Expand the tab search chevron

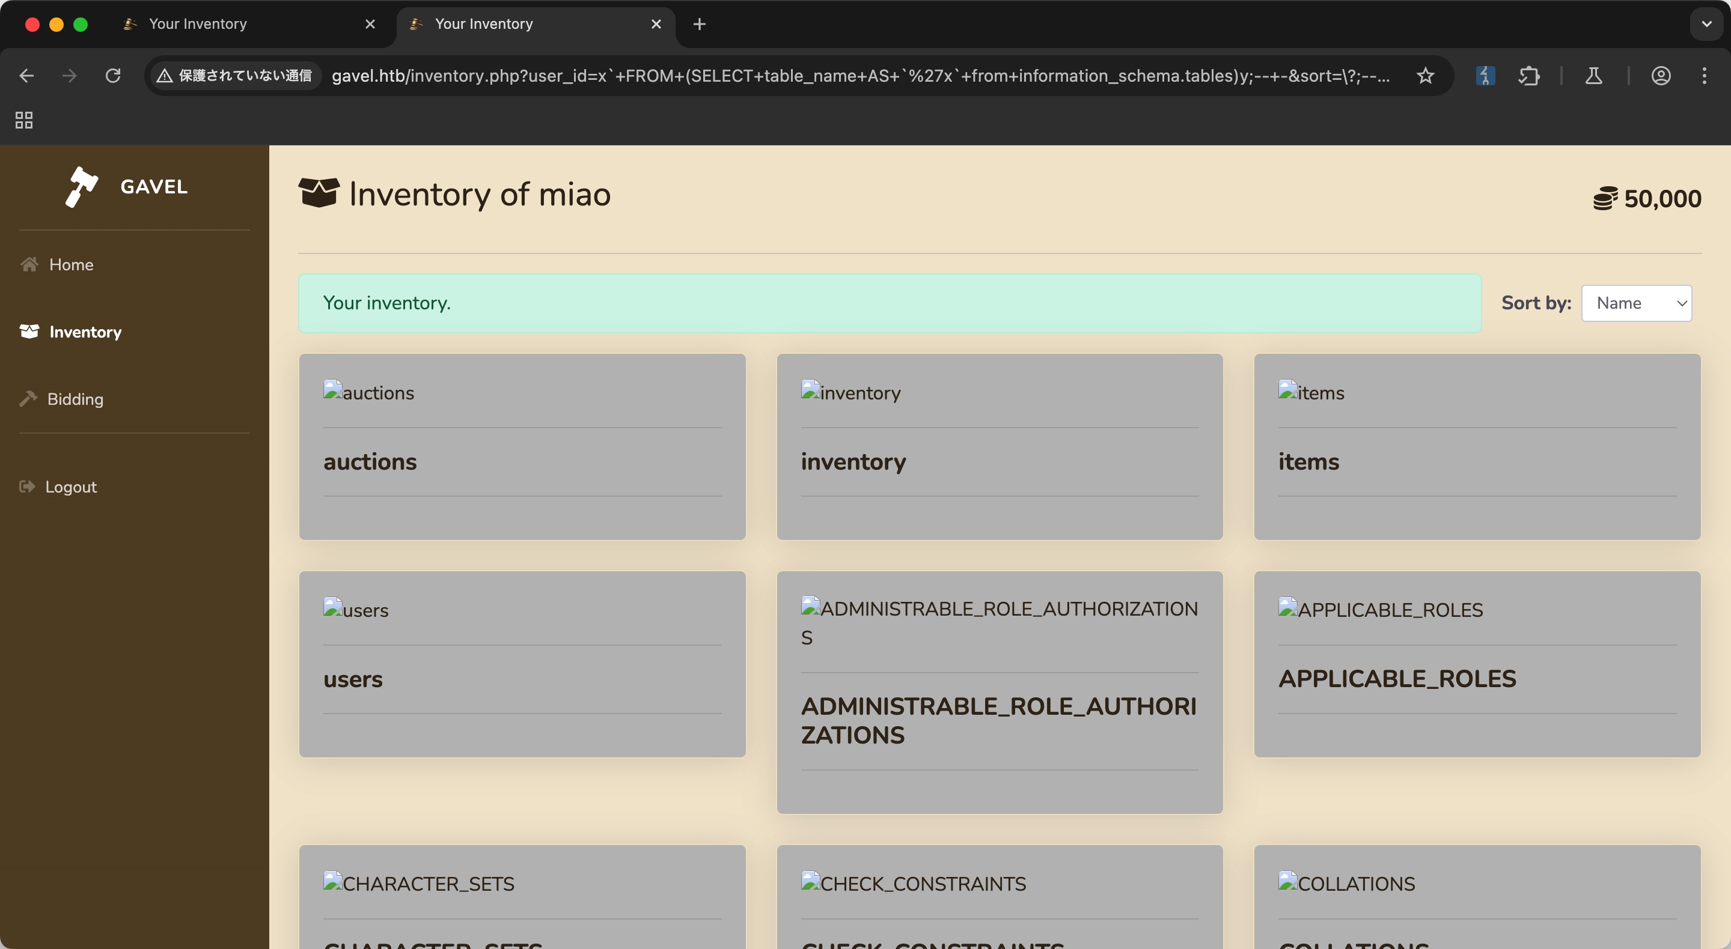1706,24
